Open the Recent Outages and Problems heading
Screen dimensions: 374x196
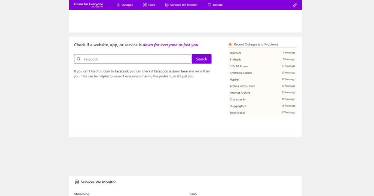point(256,44)
